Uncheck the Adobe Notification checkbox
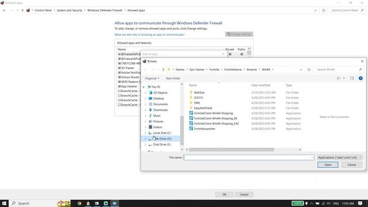 point(120,72)
